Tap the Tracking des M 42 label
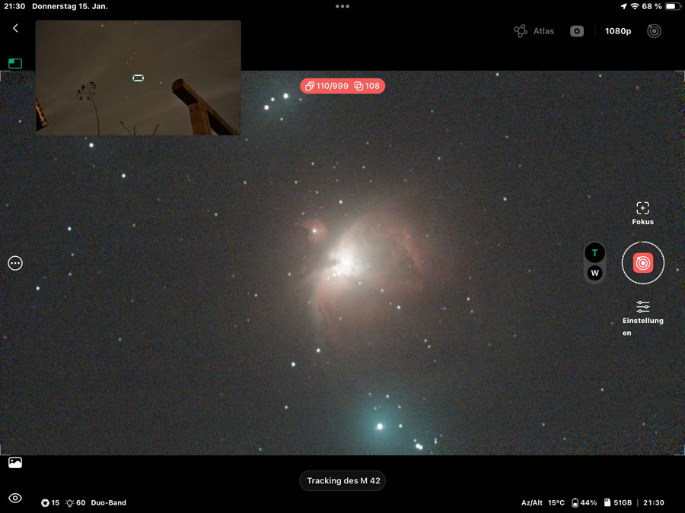This screenshot has height=513, width=685. pyautogui.click(x=342, y=481)
